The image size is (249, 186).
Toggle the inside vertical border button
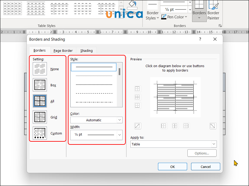click(x=175, y=126)
